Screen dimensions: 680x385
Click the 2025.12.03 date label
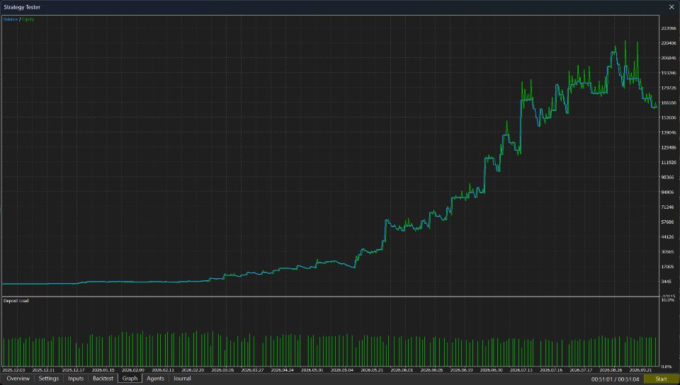point(14,370)
